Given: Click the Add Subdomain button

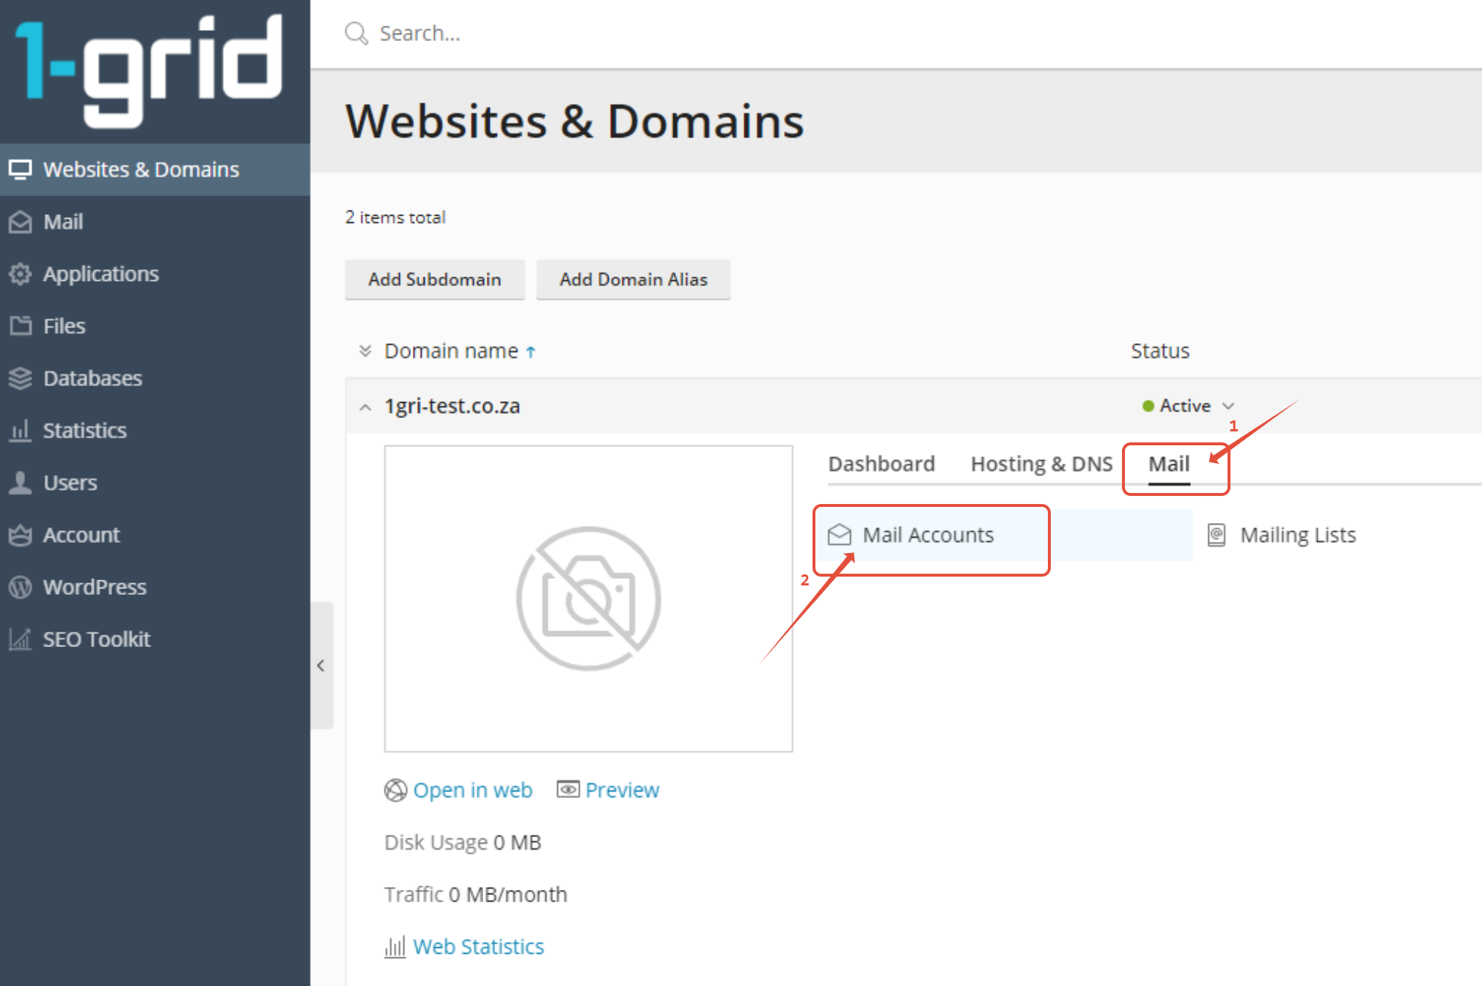Looking at the screenshot, I should (x=434, y=280).
